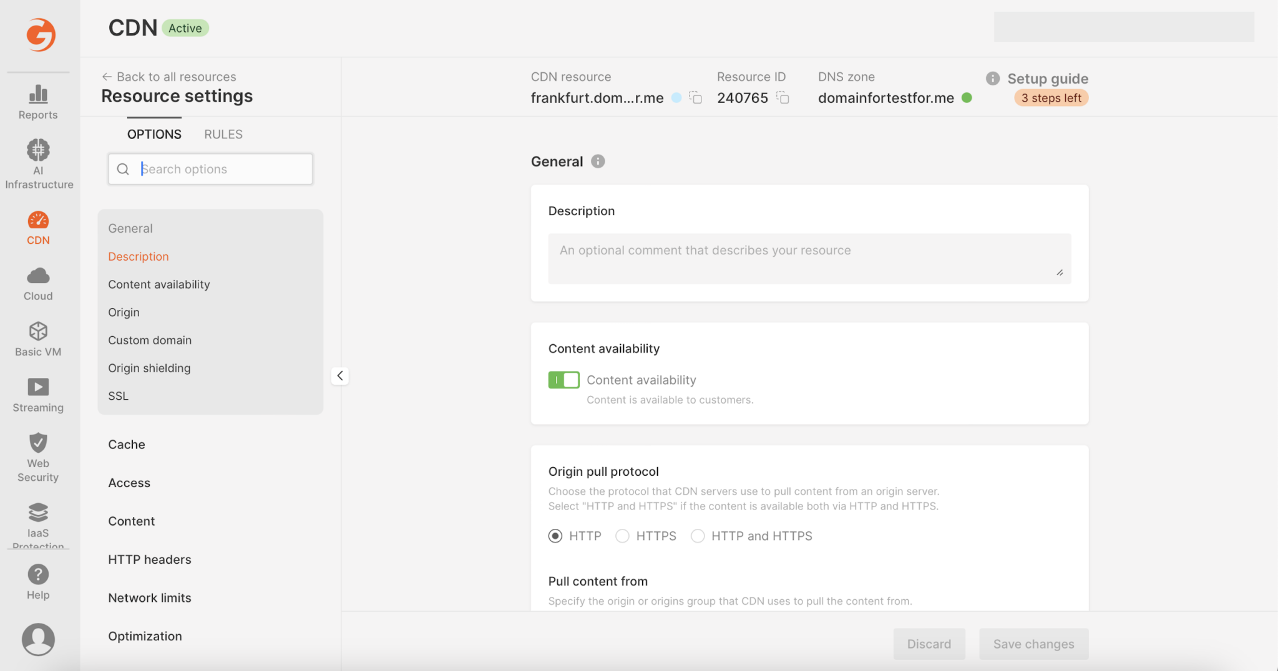The width and height of the screenshot is (1278, 671).
Task: Expand the Cache settings section
Action: pos(126,444)
